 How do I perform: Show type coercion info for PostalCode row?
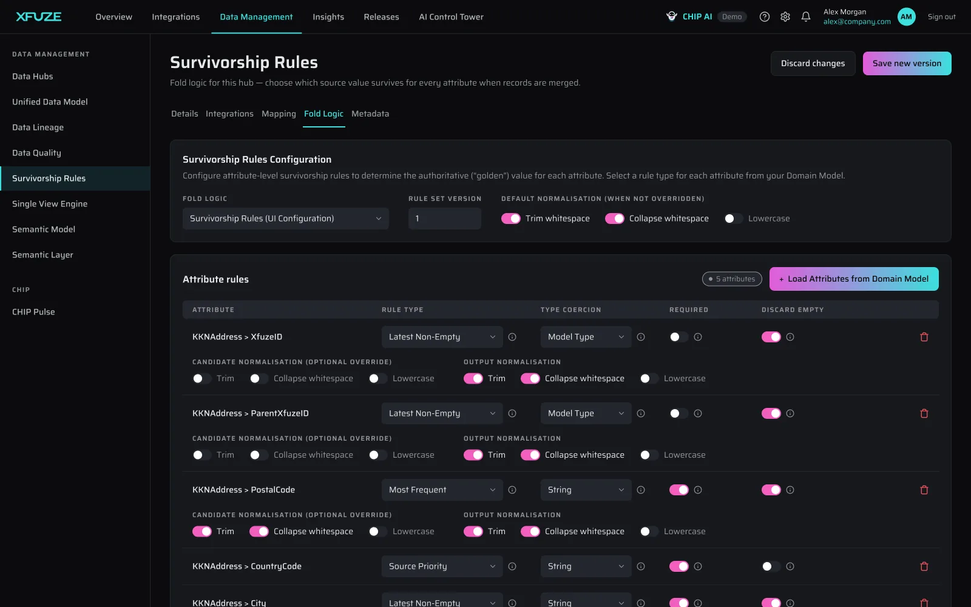pyautogui.click(x=641, y=490)
